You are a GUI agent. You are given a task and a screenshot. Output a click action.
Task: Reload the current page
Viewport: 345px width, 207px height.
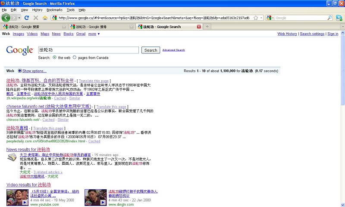[27, 18]
